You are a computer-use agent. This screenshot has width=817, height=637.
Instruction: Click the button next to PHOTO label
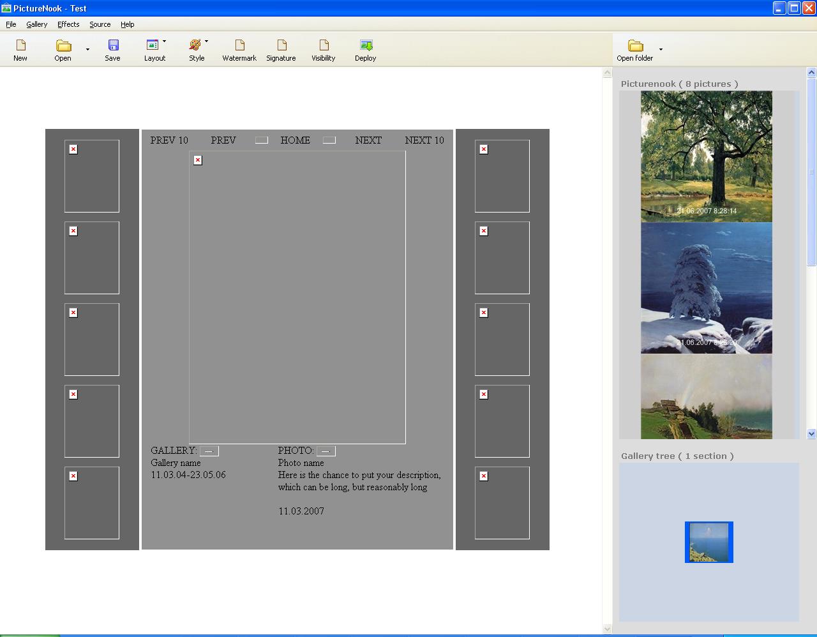pyautogui.click(x=326, y=451)
